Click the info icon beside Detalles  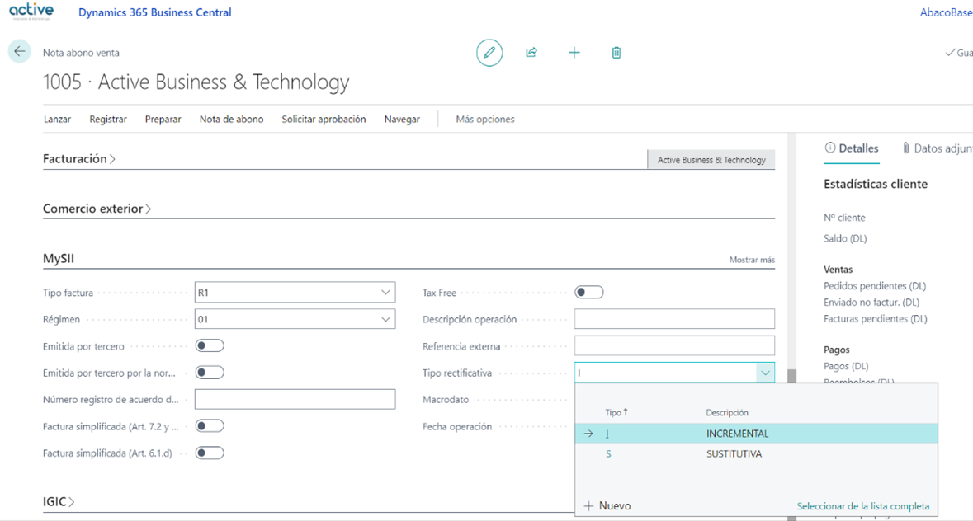829,148
